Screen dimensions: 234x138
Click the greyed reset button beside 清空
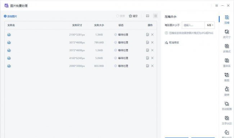point(121,16)
